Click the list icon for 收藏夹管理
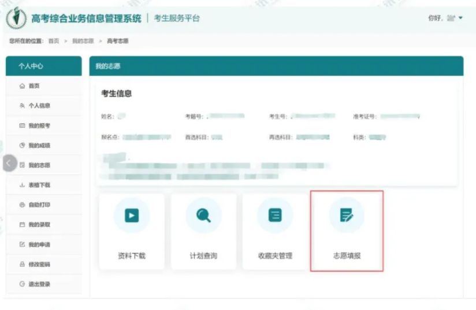This screenshot has width=476, height=310. click(275, 216)
